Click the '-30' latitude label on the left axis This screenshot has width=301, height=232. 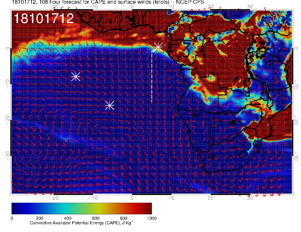[x=7, y=156]
